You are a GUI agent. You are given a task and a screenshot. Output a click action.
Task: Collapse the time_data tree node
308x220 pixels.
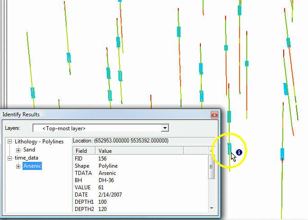[x=9, y=158]
